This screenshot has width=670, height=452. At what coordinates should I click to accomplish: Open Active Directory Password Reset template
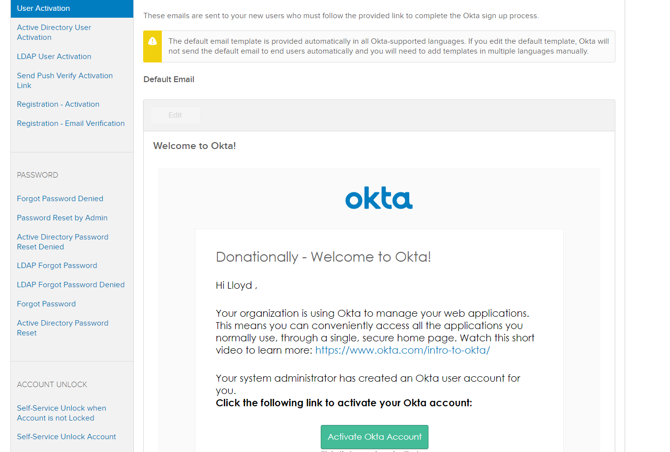coord(62,328)
